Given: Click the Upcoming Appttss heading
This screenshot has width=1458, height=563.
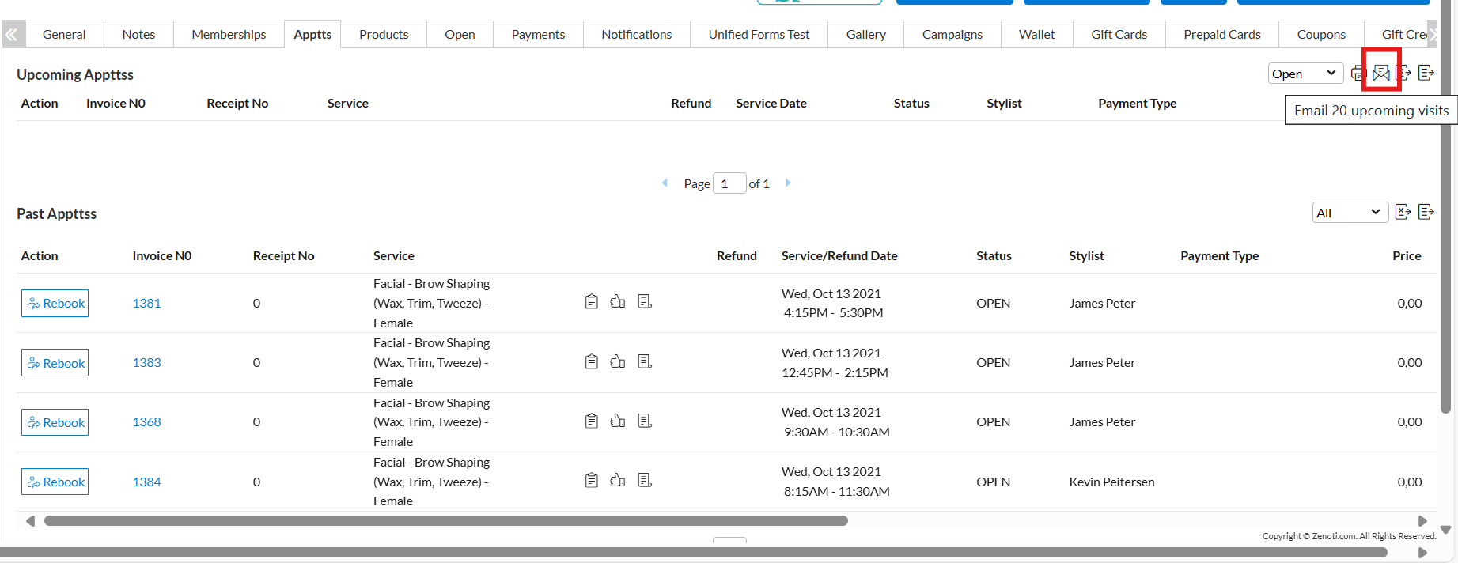Looking at the screenshot, I should tap(75, 75).
